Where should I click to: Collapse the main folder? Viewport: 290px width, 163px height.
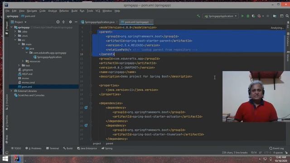19,44
